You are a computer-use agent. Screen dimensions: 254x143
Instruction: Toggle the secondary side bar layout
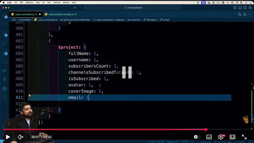tap(245, 7)
